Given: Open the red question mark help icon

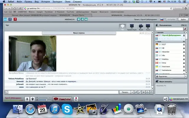Looking at the screenshot, I should pos(15,19).
